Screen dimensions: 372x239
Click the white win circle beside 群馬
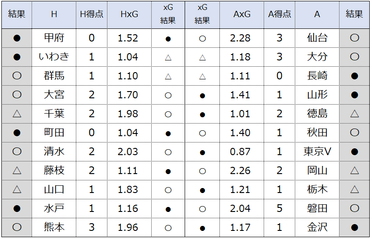pos(17,76)
